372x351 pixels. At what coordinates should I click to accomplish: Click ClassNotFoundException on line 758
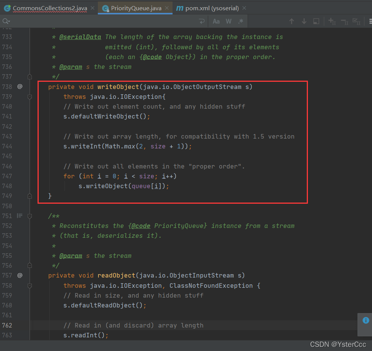coord(211,285)
